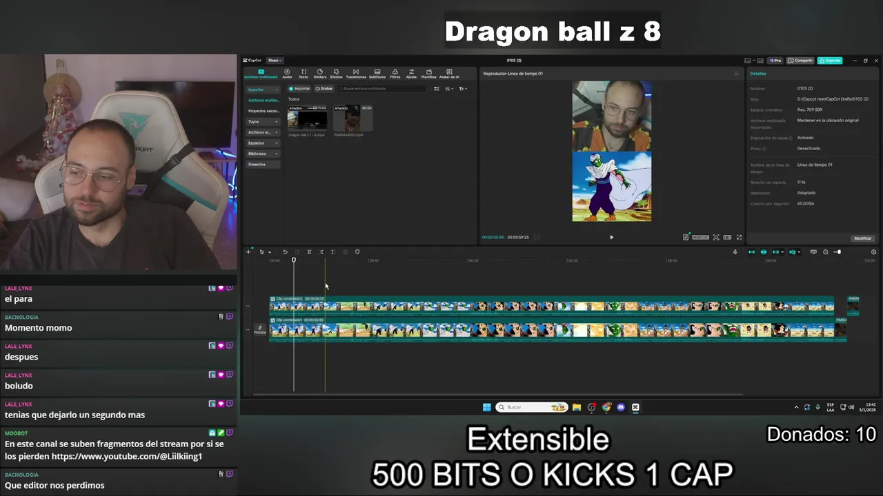Select the Detalles tab
Screen dimensions: 883x496
(x=758, y=73)
